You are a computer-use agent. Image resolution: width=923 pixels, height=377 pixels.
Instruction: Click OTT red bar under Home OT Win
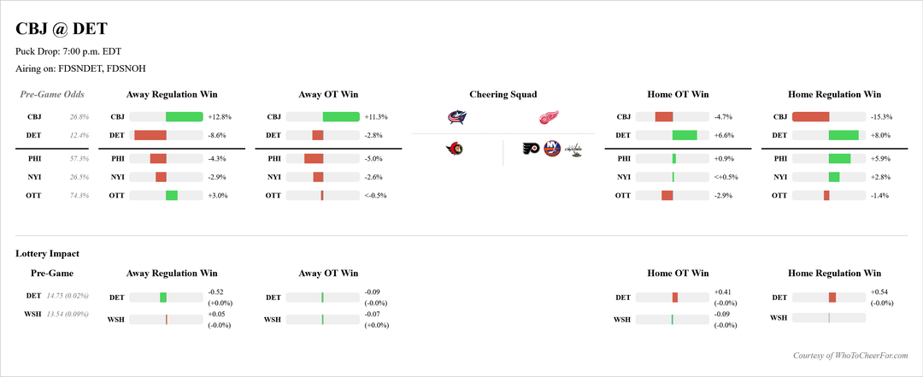coord(667,196)
